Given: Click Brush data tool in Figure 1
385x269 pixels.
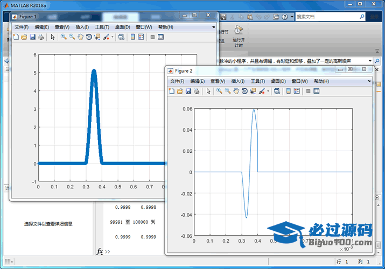Looking at the screenshot, I should 106,37.
